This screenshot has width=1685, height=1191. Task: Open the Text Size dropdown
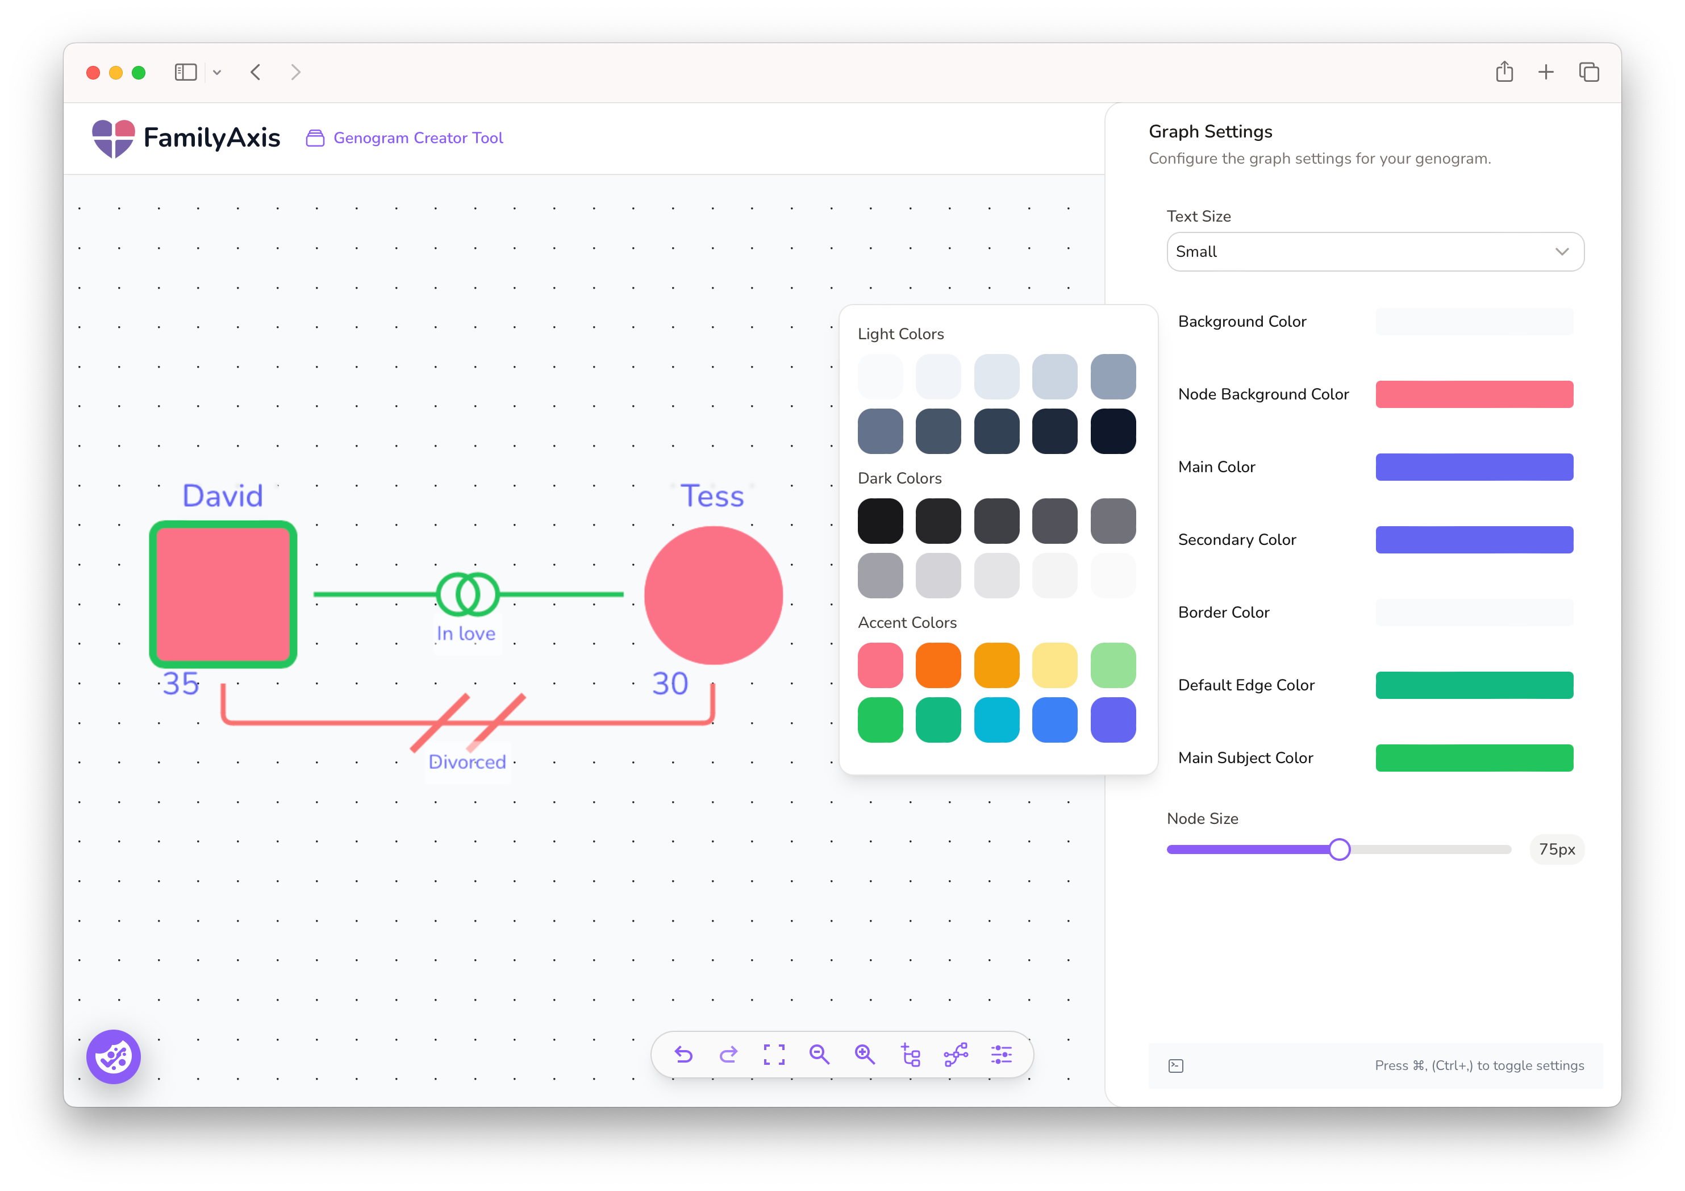pos(1375,252)
